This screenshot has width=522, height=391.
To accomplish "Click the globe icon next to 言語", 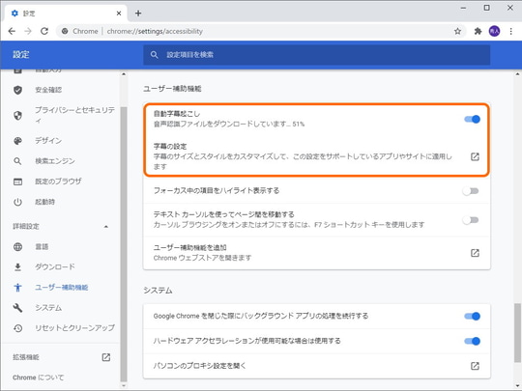I will coord(18,247).
